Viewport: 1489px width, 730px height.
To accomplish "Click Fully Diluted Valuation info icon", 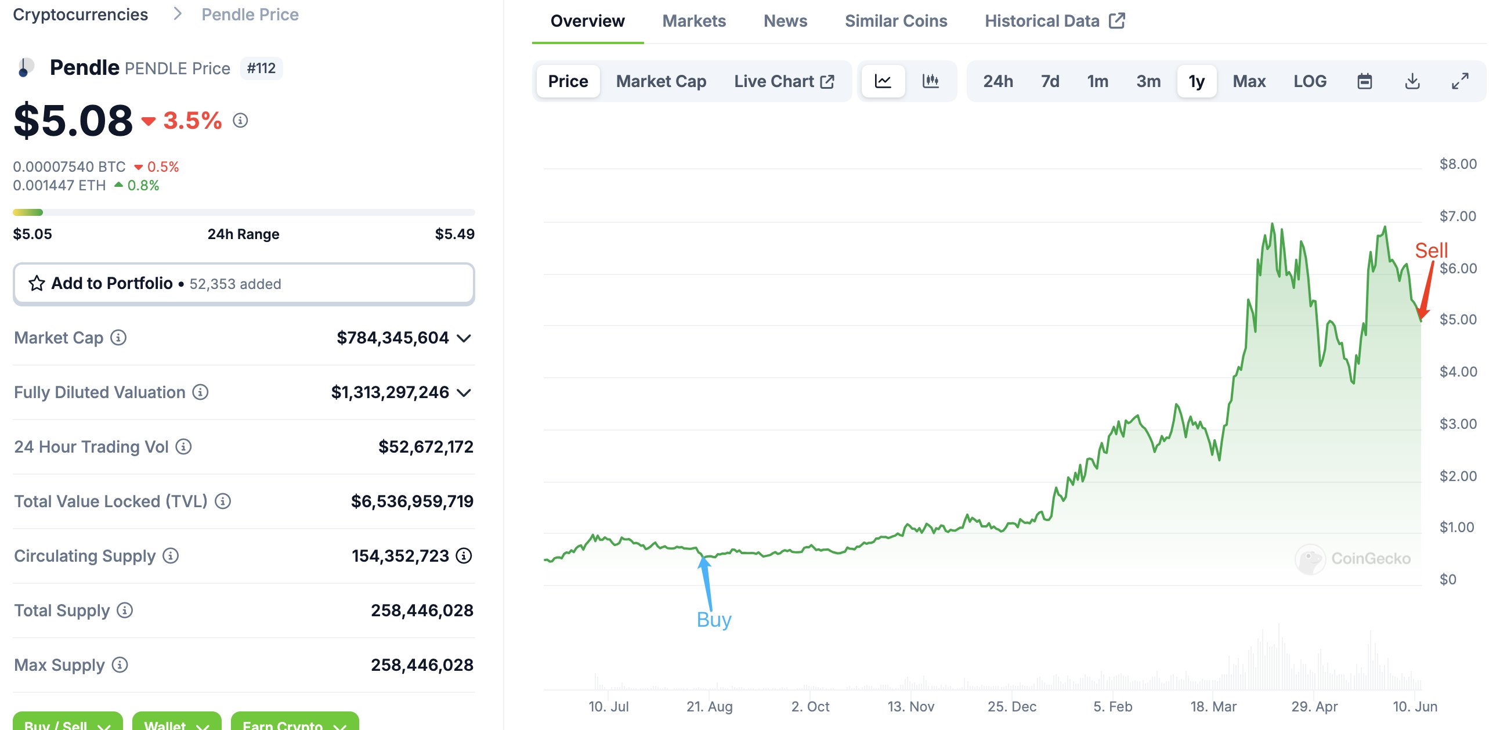I will pos(200,392).
